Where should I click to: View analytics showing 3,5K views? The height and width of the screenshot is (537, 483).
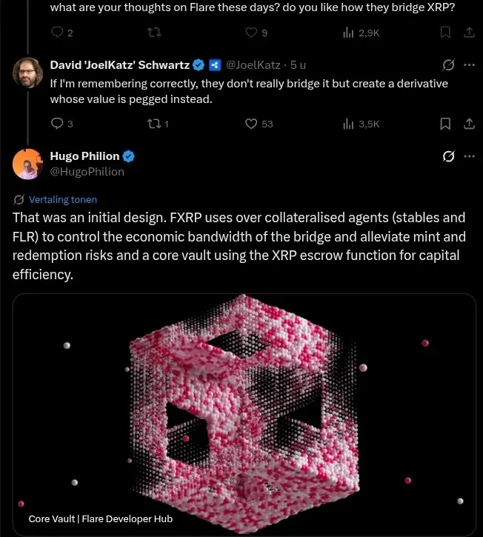point(361,124)
